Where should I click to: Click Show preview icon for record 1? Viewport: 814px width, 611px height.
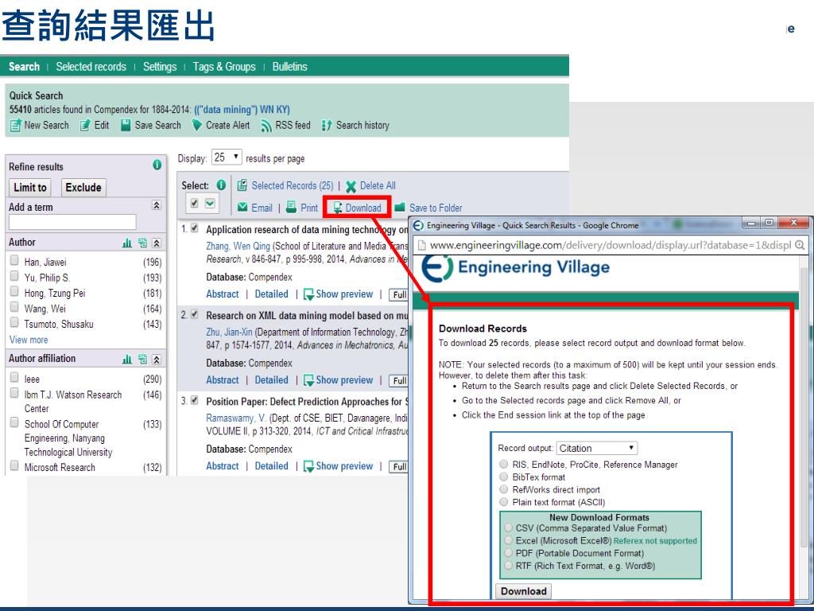click(308, 294)
